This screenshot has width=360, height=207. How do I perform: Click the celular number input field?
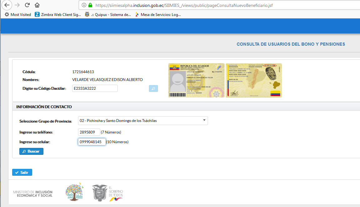(91, 142)
